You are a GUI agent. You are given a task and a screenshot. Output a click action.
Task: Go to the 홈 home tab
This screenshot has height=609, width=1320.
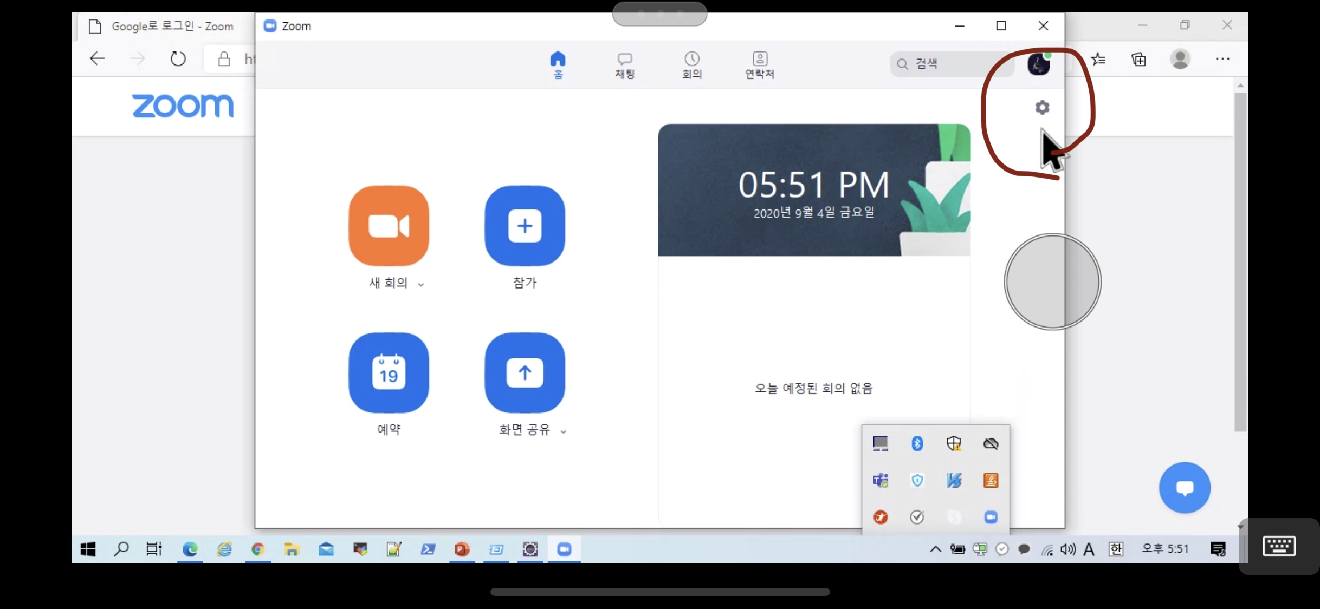click(x=558, y=65)
